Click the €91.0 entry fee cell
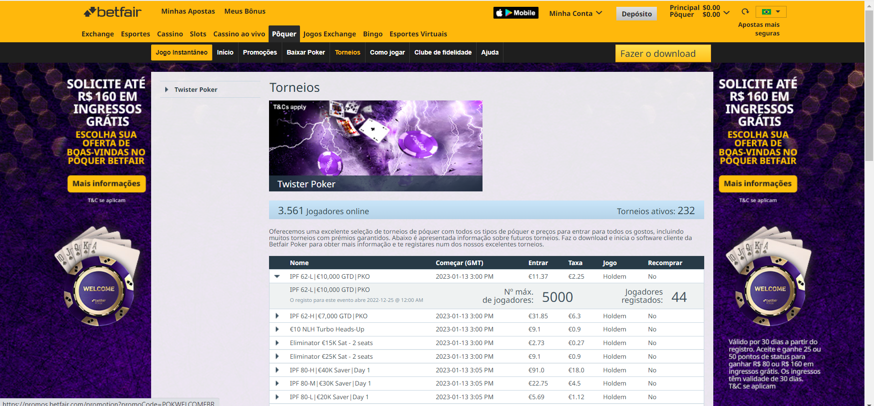The height and width of the screenshot is (406, 874). click(x=536, y=370)
